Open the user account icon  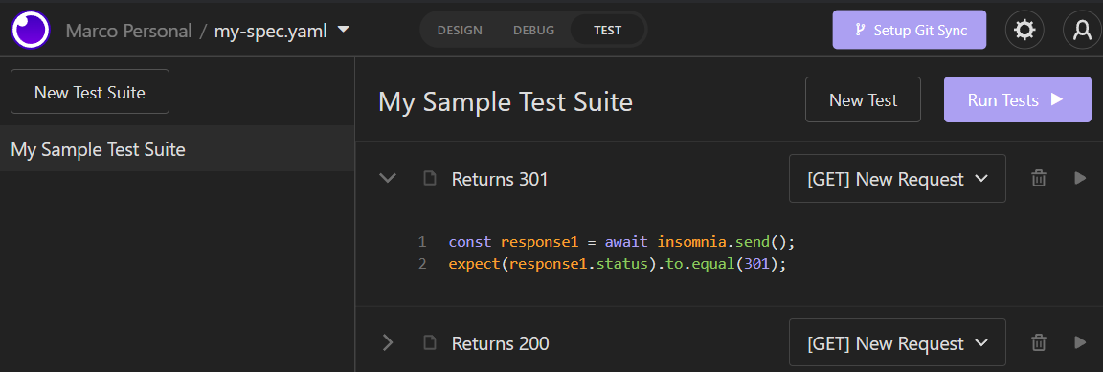pyautogui.click(x=1082, y=31)
